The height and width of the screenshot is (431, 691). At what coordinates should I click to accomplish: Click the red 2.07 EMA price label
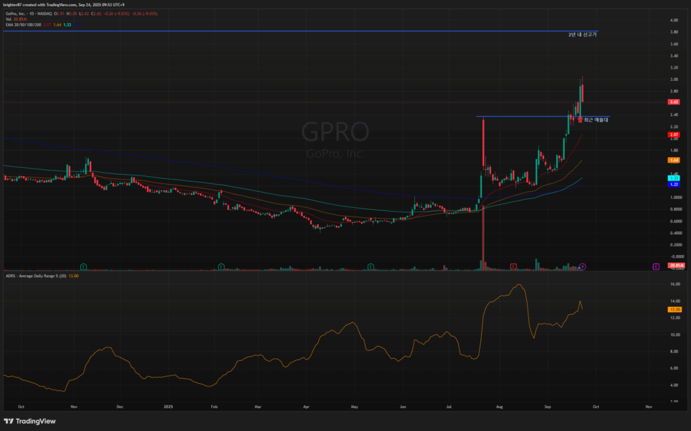674,134
